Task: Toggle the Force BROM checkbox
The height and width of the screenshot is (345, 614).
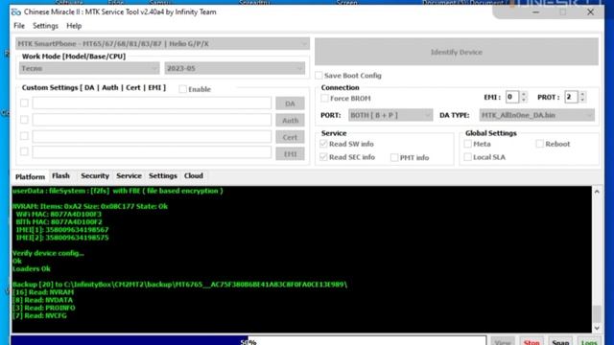Action: 324,98
